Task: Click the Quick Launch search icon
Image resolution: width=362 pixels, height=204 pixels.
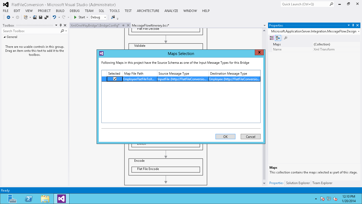Action: (331, 4)
